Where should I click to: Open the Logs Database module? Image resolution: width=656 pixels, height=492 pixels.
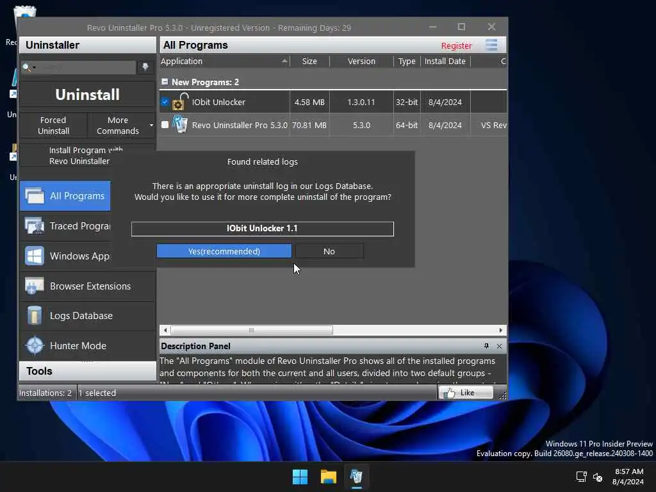click(x=87, y=316)
